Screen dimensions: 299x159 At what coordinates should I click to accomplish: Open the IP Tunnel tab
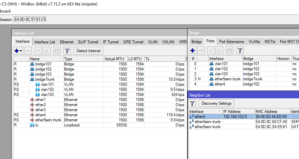tap(111, 42)
